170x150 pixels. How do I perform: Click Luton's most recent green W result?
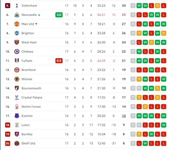[x=164, y=125]
